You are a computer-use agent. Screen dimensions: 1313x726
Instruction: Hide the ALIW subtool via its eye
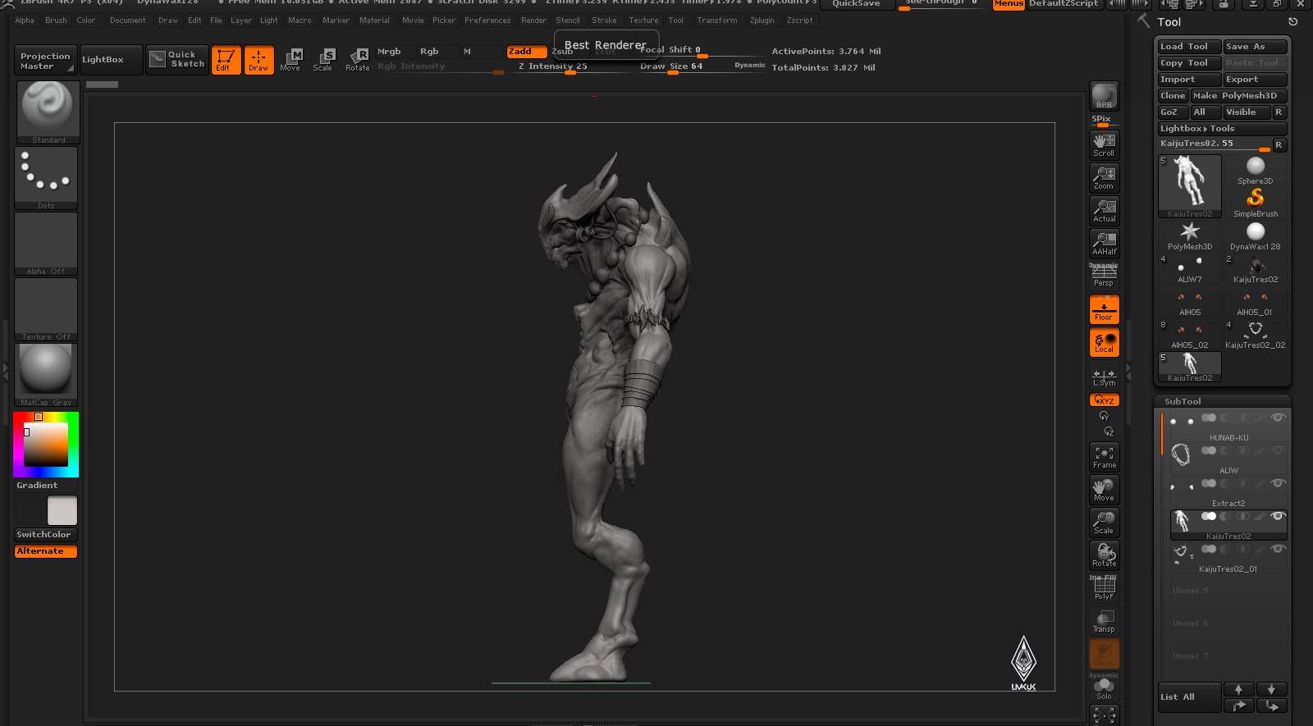tap(1277, 450)
